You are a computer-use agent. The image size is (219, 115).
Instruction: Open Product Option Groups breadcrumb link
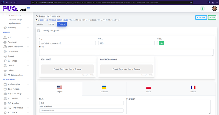pos(59,20)
